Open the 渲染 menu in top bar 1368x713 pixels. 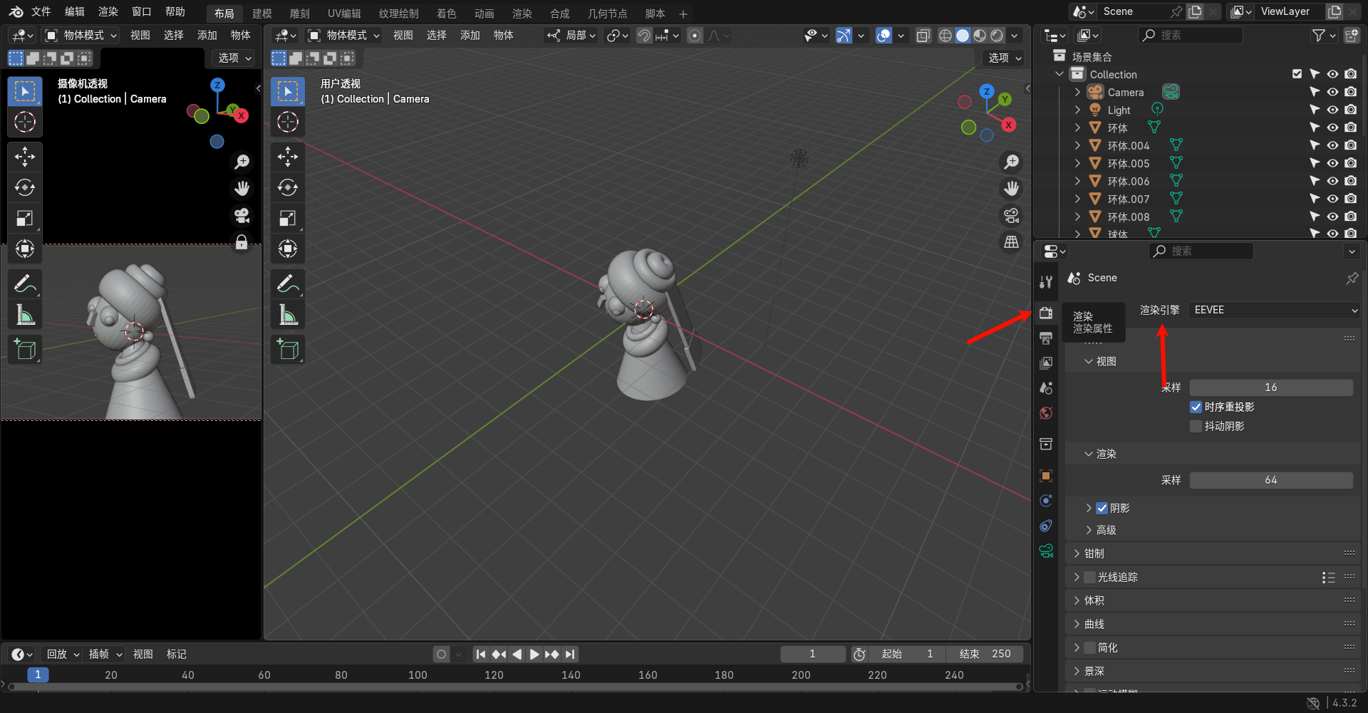click(x=108, y=12)
